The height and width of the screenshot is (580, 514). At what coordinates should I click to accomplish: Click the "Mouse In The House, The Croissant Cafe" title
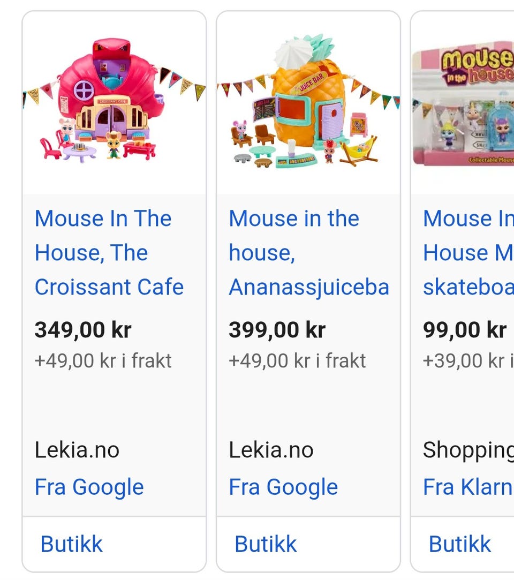coord(109,253)
